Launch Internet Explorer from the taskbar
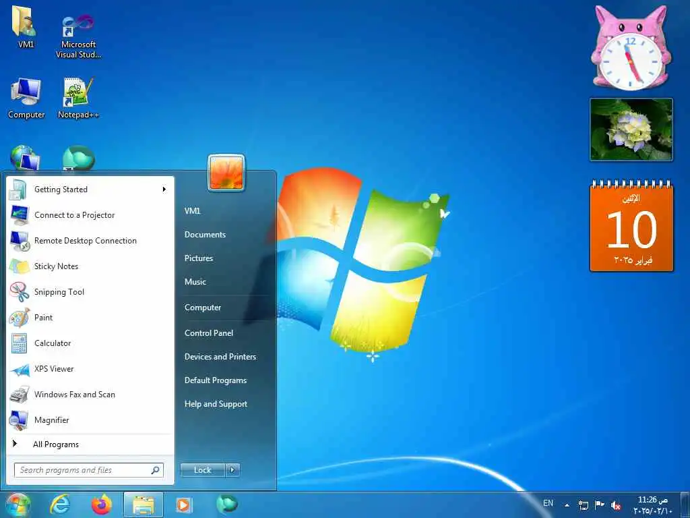Image resolution: width=690 pixels, height=518 pixels. tap(60, 505)
